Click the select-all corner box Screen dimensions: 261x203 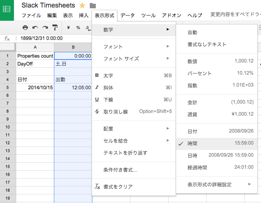tap(8, 47)
